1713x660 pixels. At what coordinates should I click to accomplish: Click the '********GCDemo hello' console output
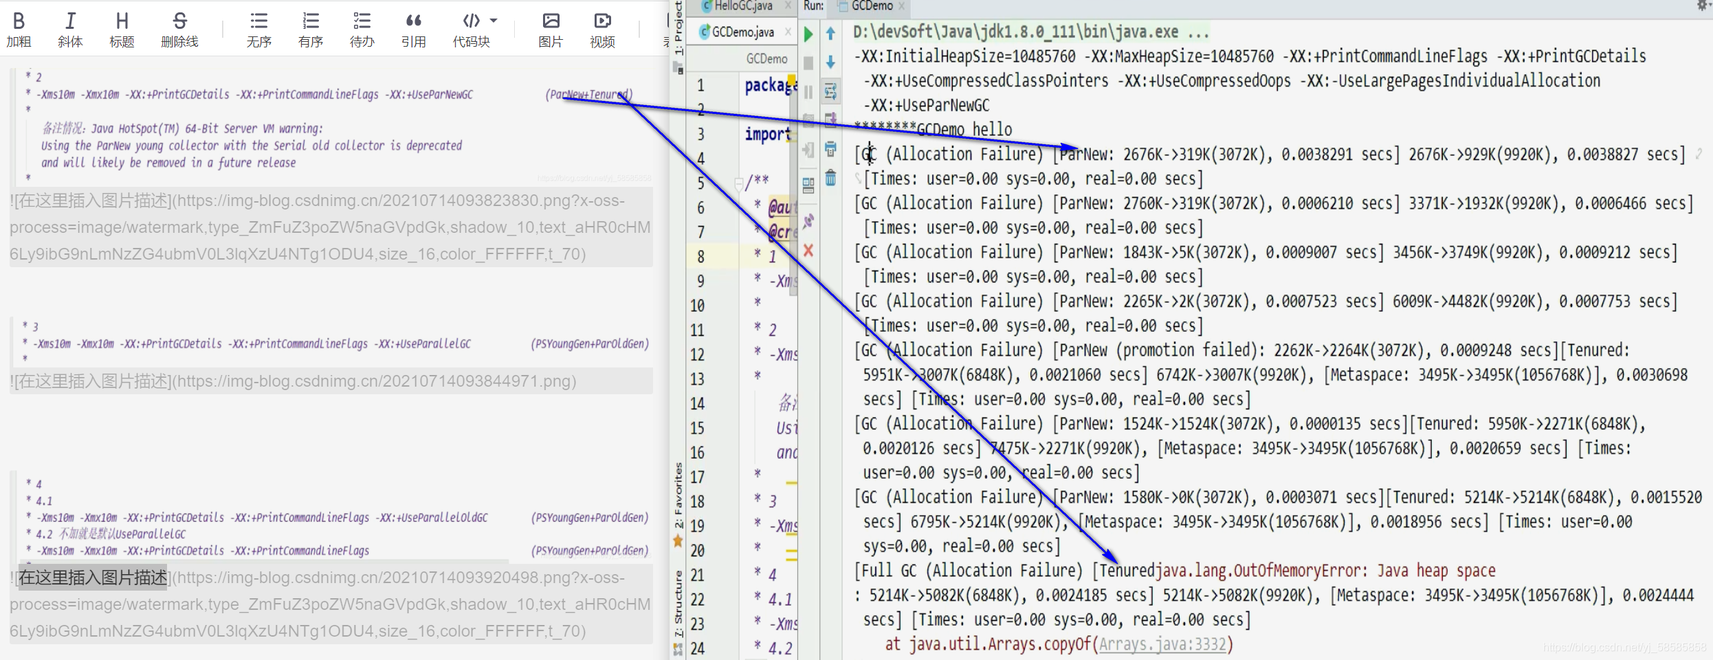(933, 129)
